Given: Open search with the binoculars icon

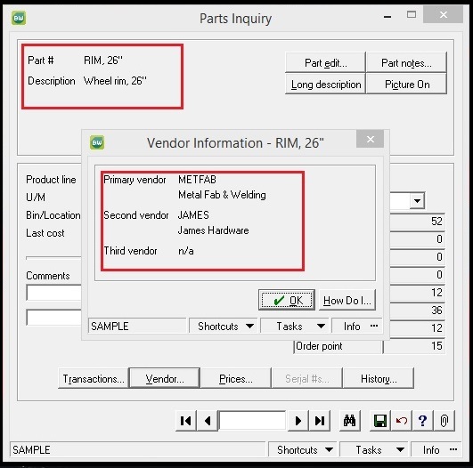Looking at the screenshot, I should pyautogui.click(x=349, y=420).
